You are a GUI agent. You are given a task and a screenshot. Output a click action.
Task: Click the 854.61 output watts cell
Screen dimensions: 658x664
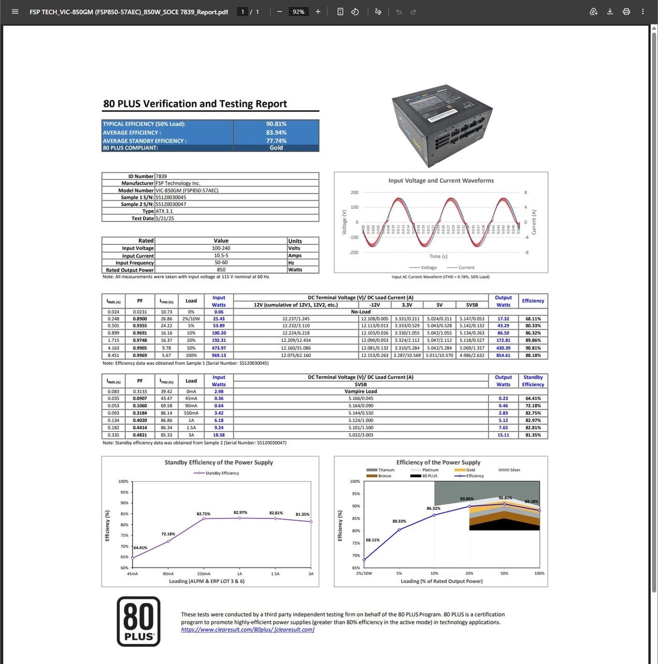(x=503, y=355)
